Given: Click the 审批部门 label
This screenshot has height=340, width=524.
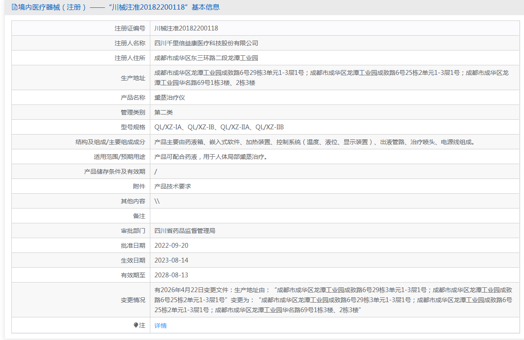Looking at the screenshot, I should 133,231.
